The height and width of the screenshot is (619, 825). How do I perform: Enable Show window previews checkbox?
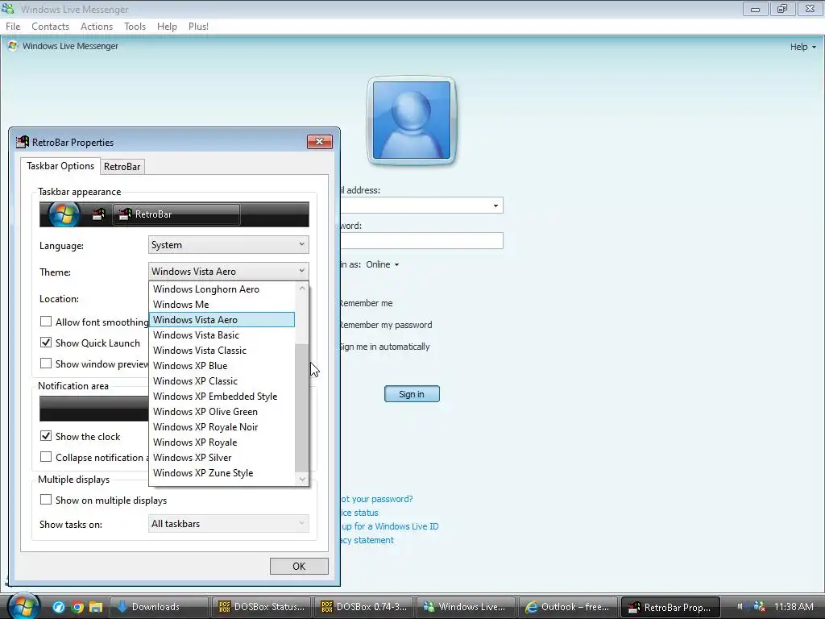46,364
